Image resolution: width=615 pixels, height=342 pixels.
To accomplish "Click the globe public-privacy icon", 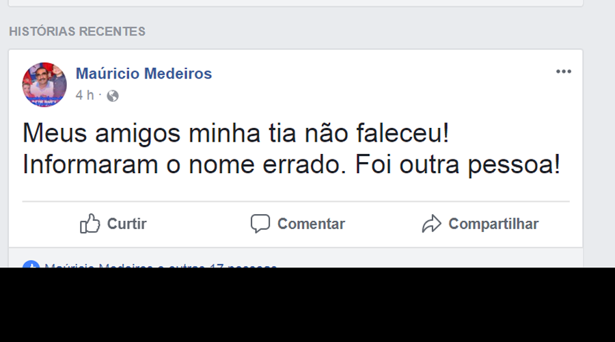I will 113,96.
